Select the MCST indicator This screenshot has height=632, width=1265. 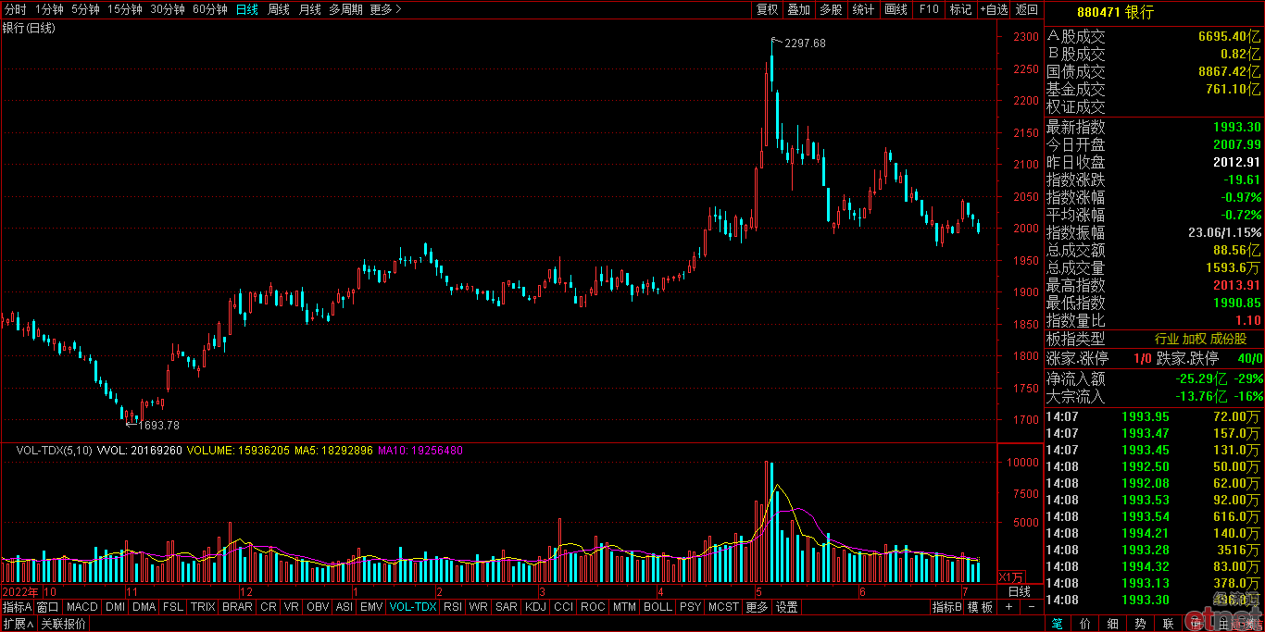point(724,607)
